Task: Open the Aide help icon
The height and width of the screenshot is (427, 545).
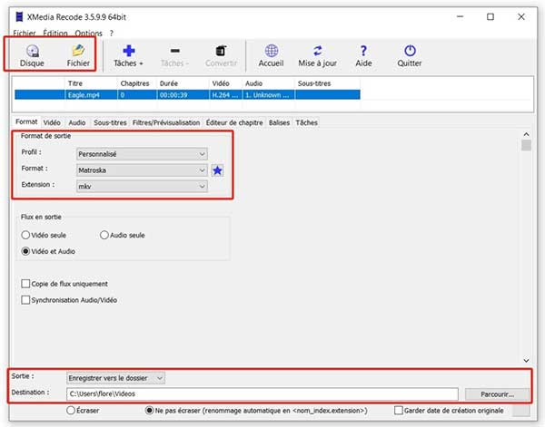Action: click(x=363, y=53)
